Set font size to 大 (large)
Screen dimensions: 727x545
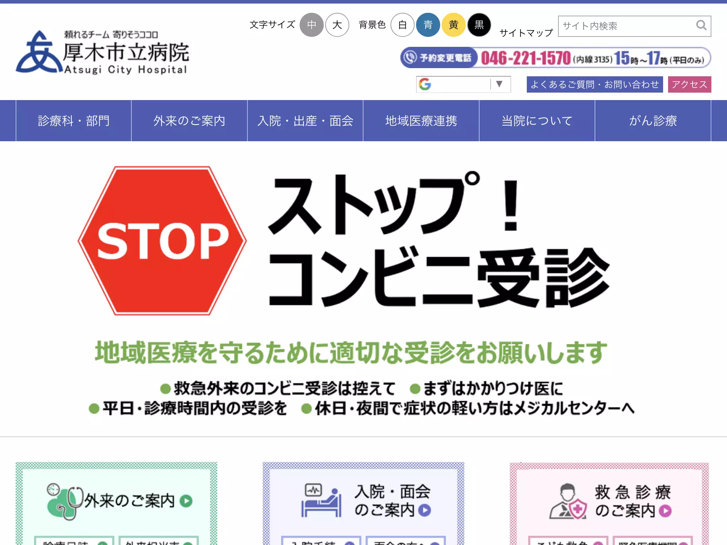(x=337, y=25)
